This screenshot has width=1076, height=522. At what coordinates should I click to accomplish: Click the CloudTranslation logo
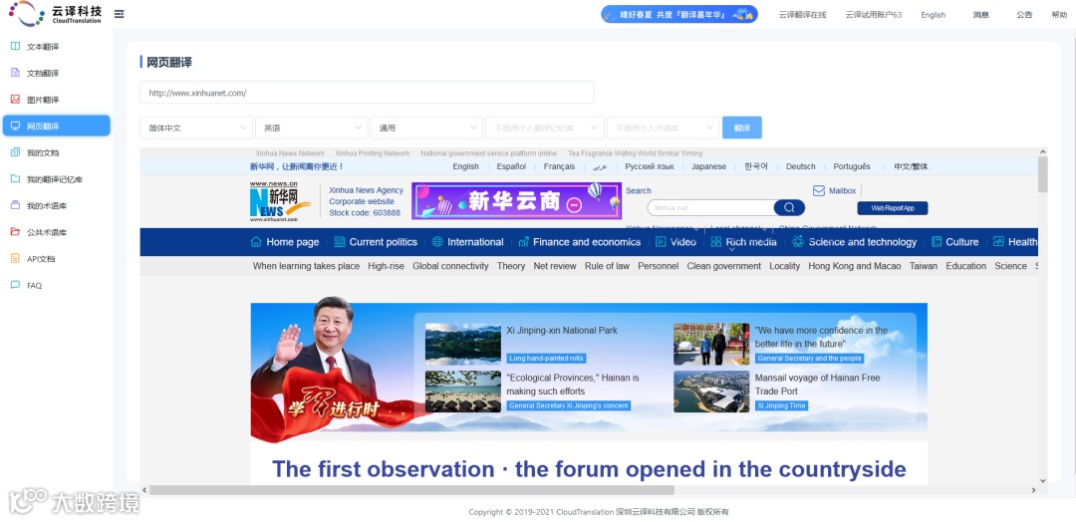[55, 14]
